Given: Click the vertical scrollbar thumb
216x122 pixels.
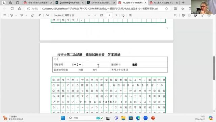Looking at the screenshot, I should 214,68.
